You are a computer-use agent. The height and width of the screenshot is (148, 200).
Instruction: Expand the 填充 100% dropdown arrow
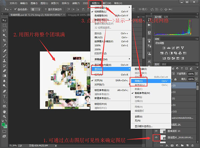pos(196,79)
